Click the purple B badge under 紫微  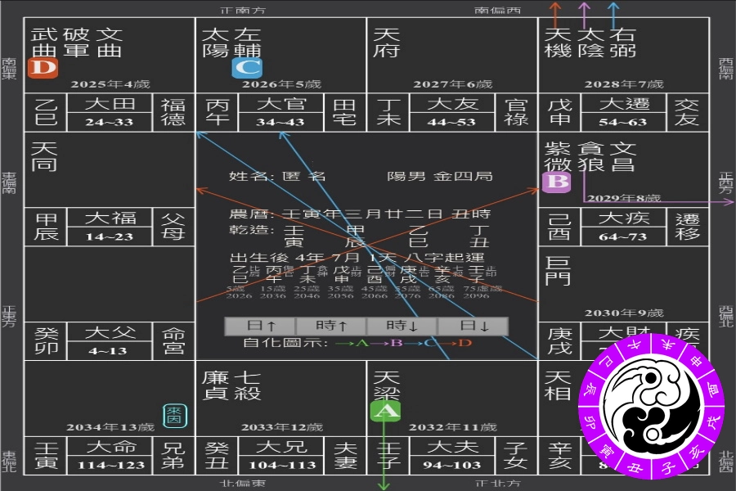(557, 182)
